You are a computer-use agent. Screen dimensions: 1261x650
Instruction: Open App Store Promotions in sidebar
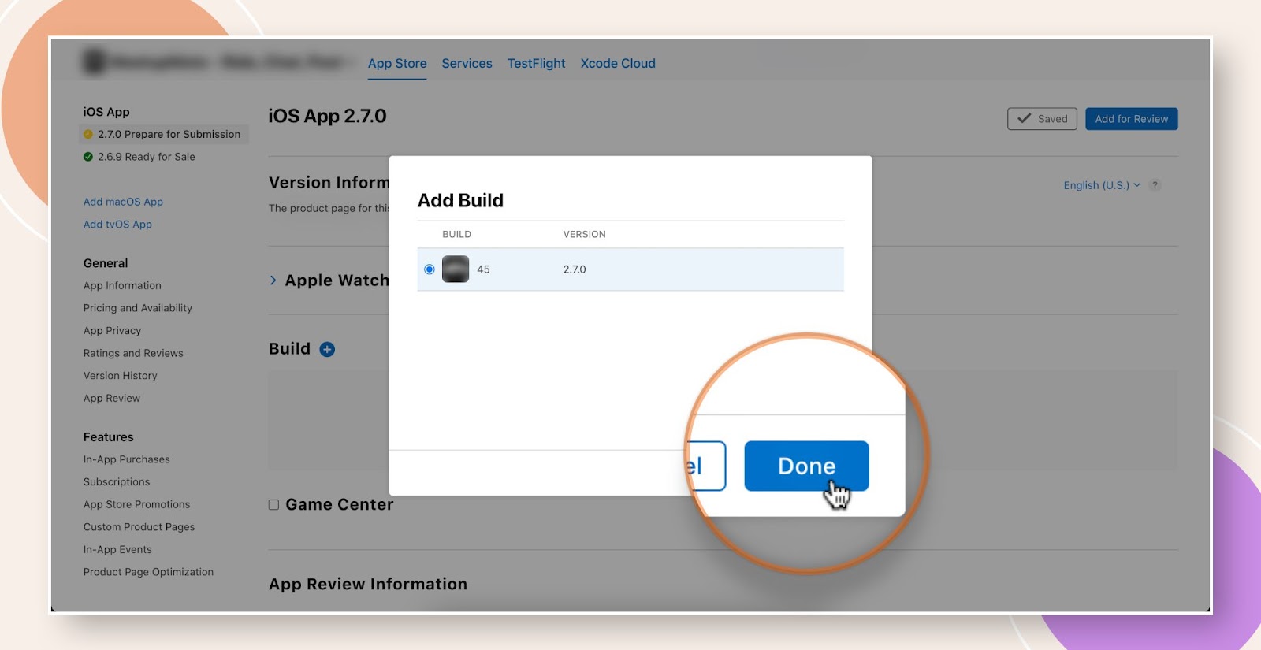136,504
